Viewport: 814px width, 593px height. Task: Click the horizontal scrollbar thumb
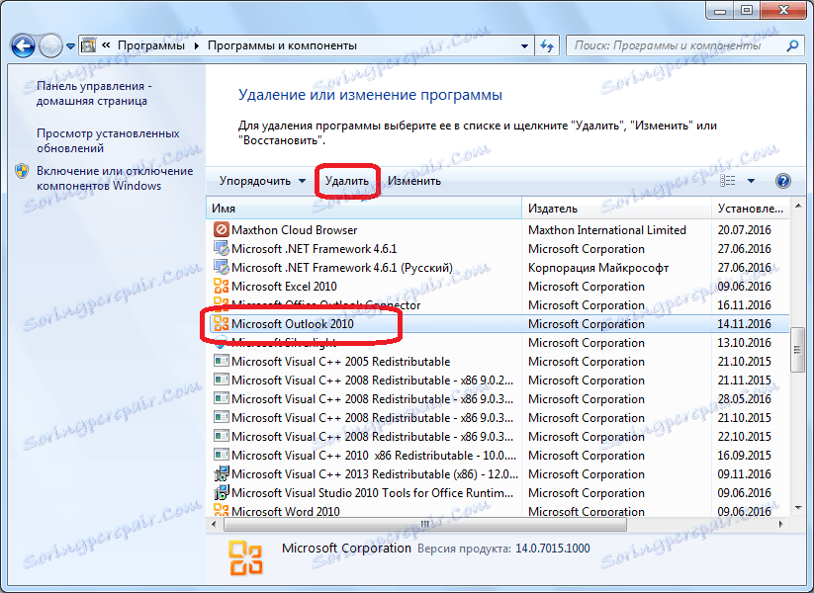click(x=425, y=524)
